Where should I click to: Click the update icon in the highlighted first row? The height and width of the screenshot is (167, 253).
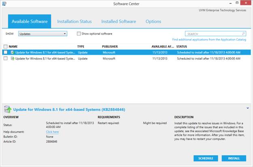click(12, 52)
